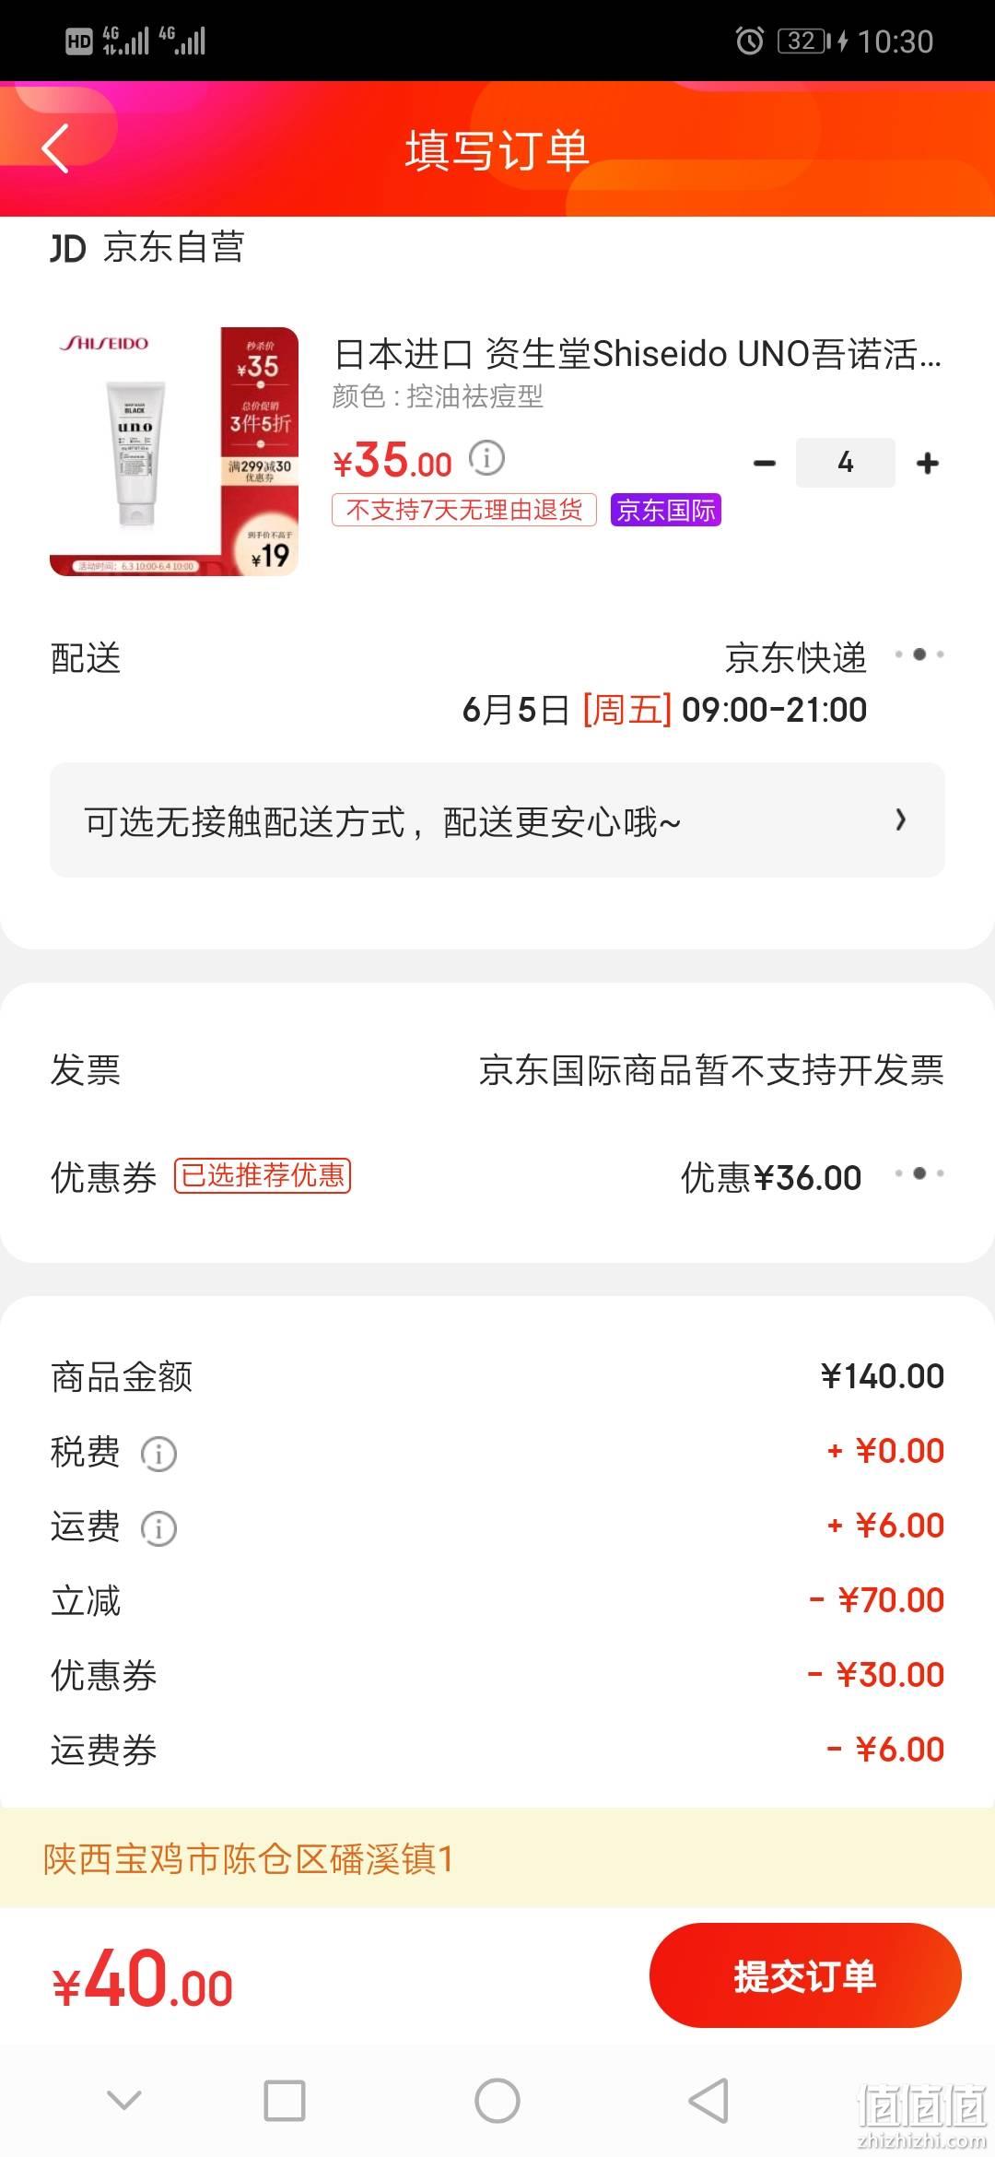Tap the quantity field showing 4
Screen dimensions: 995x2157
click(x=845, y=463)
